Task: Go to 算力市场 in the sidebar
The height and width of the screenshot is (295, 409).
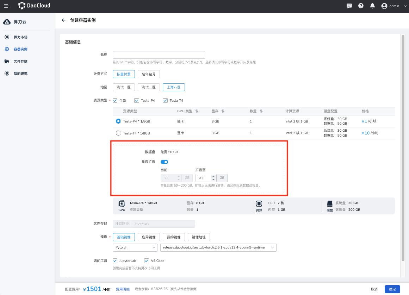Action: point(20,37)
